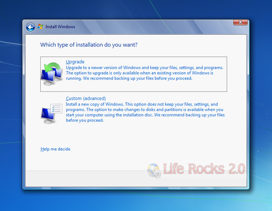Go back with the blue arrow button
This screenshot has height=211, width=272.
click(31, 27)
